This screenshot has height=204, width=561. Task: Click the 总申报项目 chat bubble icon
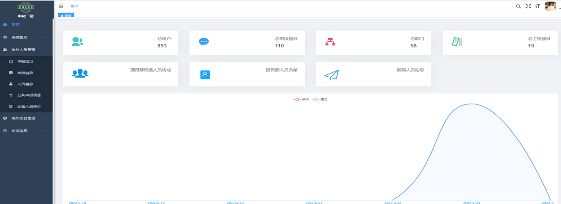tap(204, 42)
